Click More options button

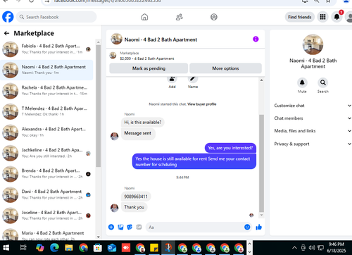[225, 68]
